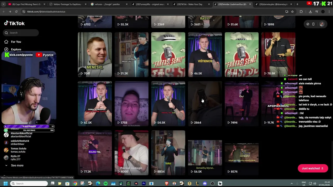Click the TikTok profile avatar icon

[x=322, y=24]
